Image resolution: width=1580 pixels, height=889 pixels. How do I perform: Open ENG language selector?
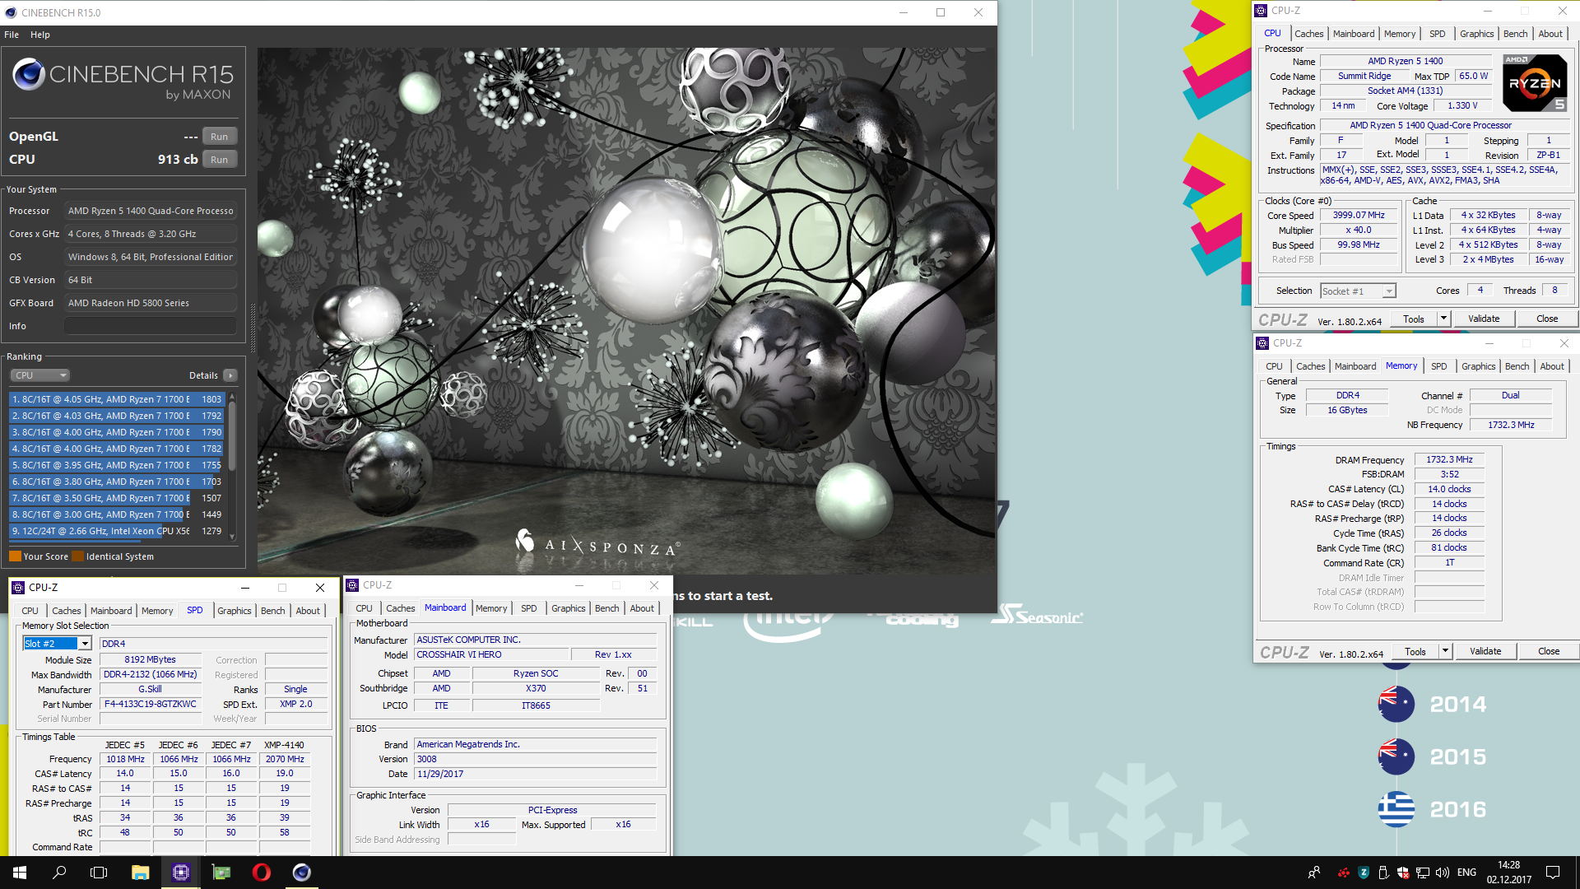(1466, 873)
